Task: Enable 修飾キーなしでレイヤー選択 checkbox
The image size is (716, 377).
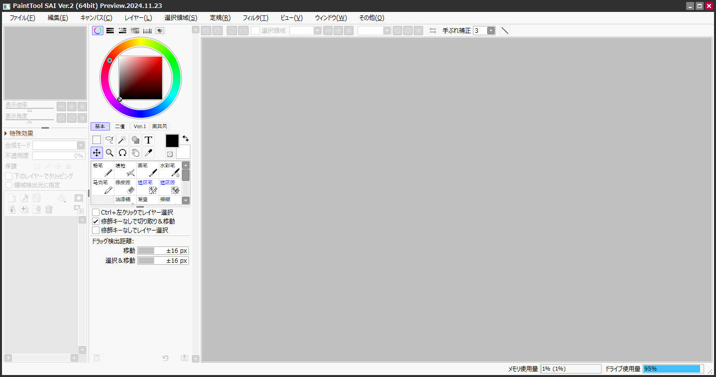Action: click(96, 230)
